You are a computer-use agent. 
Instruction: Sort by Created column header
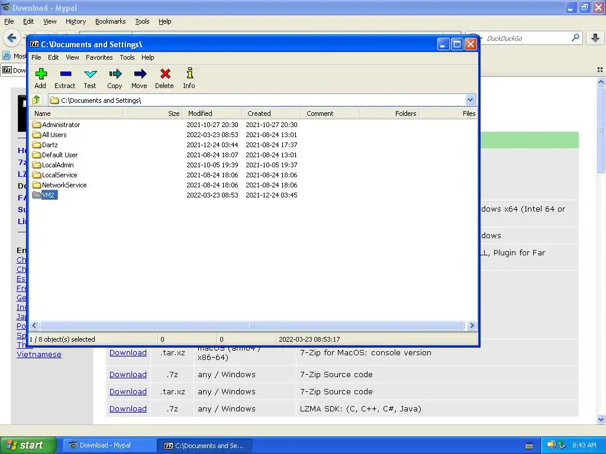271,113
